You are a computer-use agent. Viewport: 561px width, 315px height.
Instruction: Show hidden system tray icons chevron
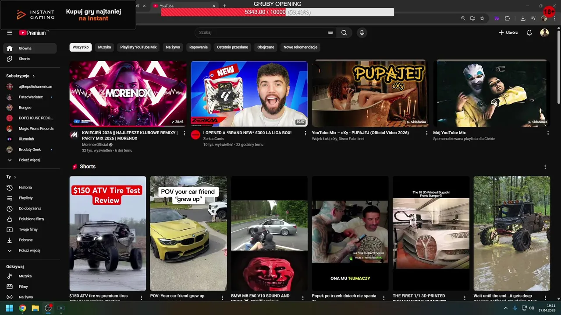[x=506, y=308]
